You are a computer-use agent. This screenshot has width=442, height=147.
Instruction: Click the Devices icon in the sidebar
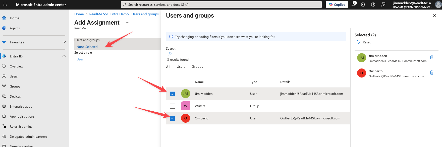[x=4, y=96]
